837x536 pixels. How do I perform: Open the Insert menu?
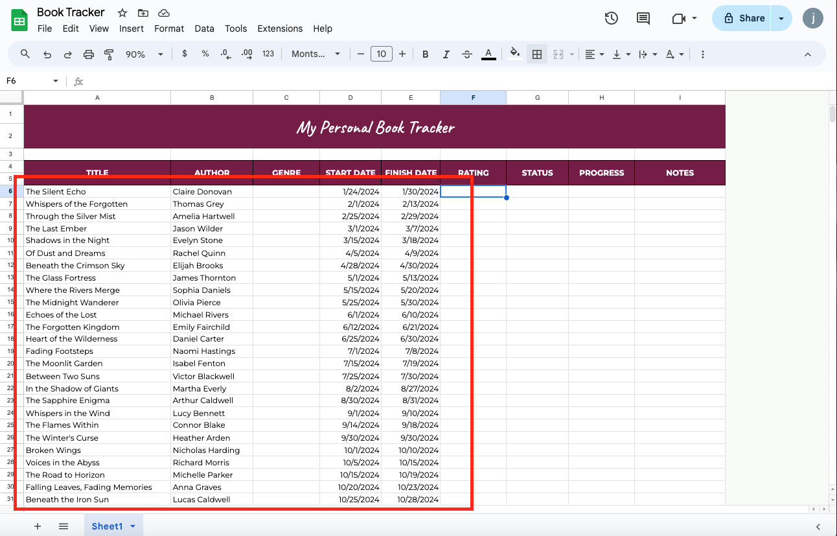pyautogui.click(x=132, y=29)
